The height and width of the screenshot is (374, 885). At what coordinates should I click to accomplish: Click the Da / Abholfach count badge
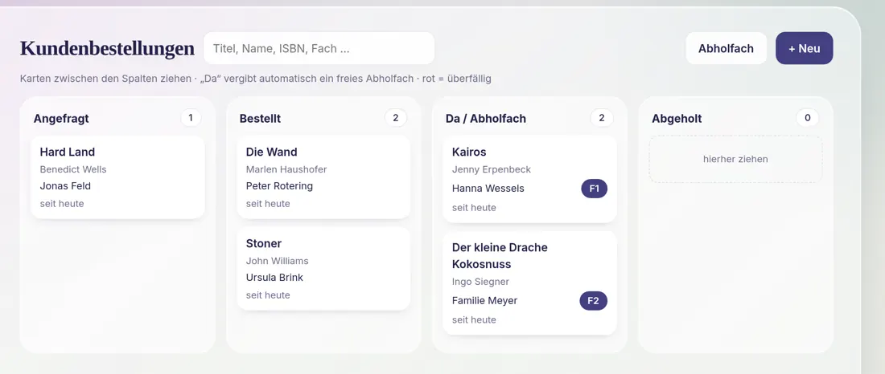click(602, 118)
